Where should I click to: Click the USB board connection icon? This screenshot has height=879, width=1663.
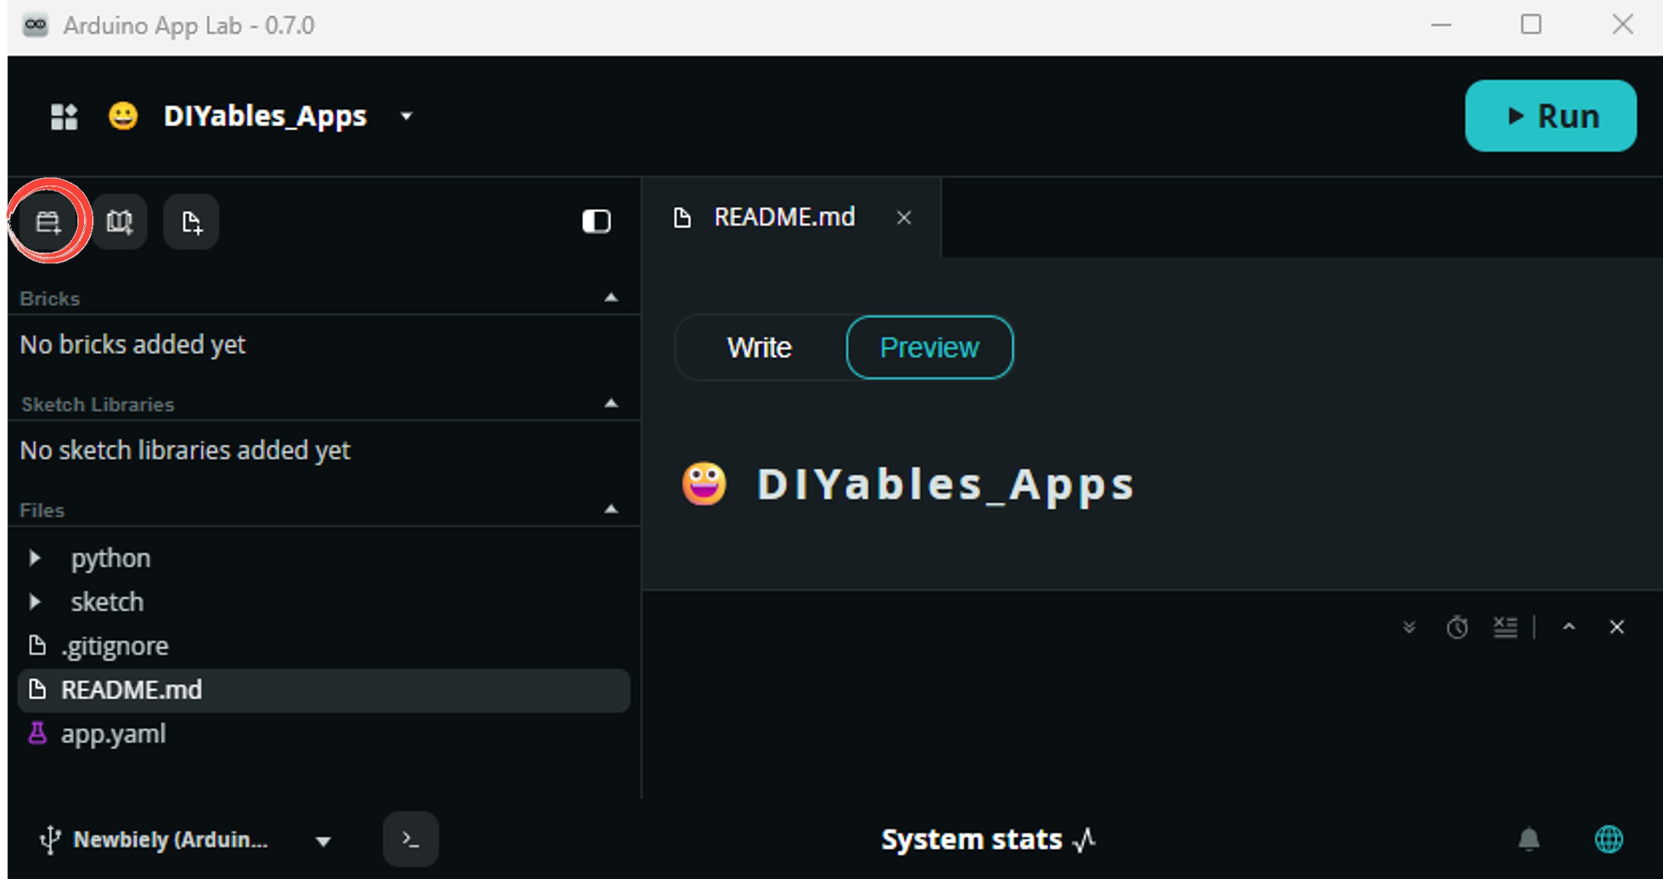point(50,840)
